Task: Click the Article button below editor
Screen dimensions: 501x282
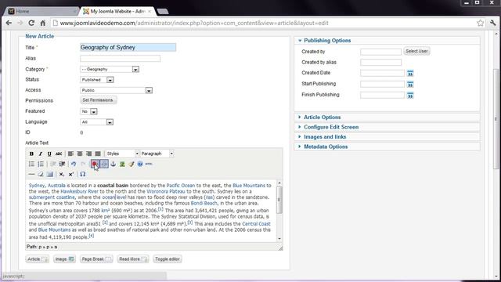Action: [x=37, y=259]
